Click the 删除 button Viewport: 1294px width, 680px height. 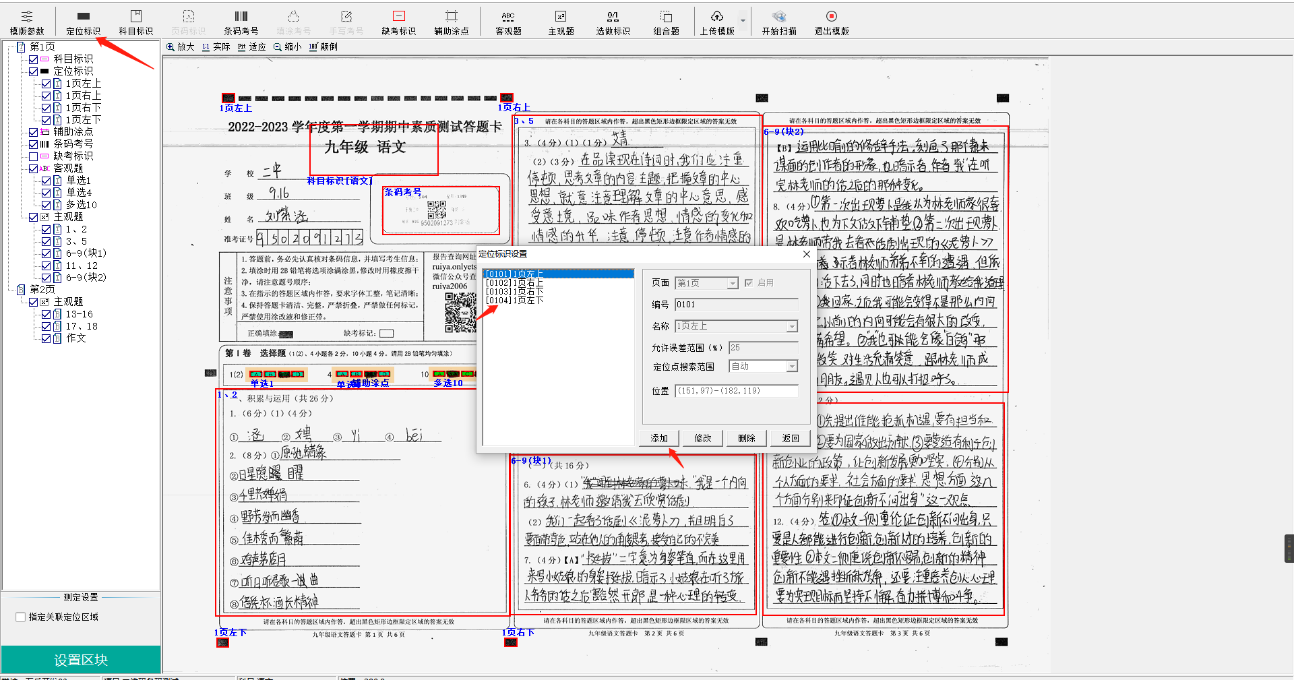pos(747,438)
